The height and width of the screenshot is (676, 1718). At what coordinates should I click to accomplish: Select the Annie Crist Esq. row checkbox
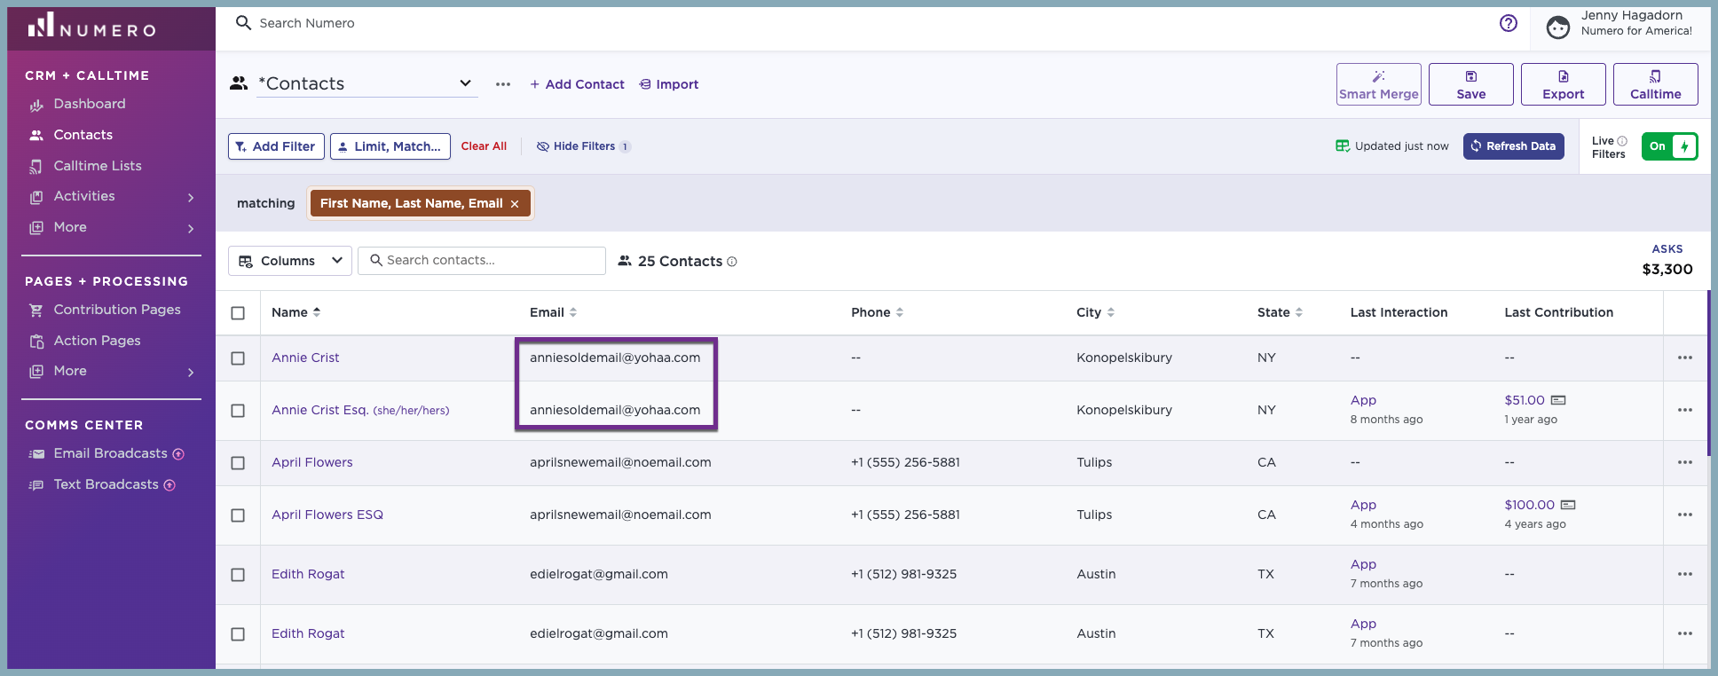point(238,411)
